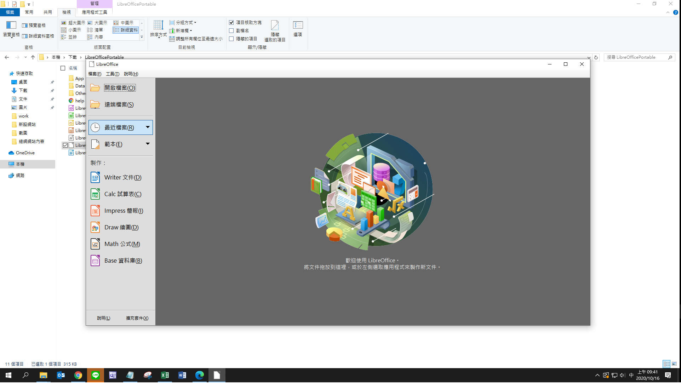Enable 副檔名 file extensions checkbox

[x=231, y=30]
